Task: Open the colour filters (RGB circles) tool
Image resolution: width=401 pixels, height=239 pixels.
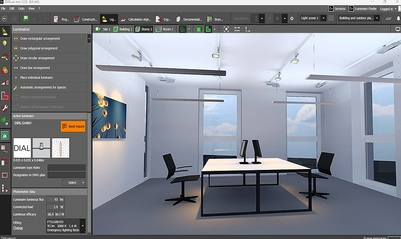Action: point(5,70)
